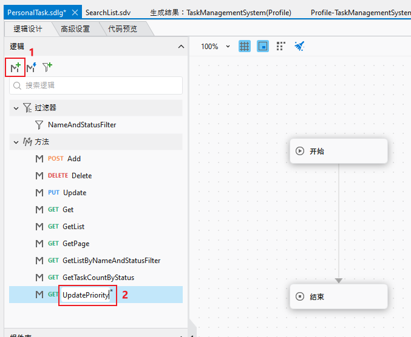Close the PersonalTask.sdlg tab
411x337 pixels.
point(75,12)
